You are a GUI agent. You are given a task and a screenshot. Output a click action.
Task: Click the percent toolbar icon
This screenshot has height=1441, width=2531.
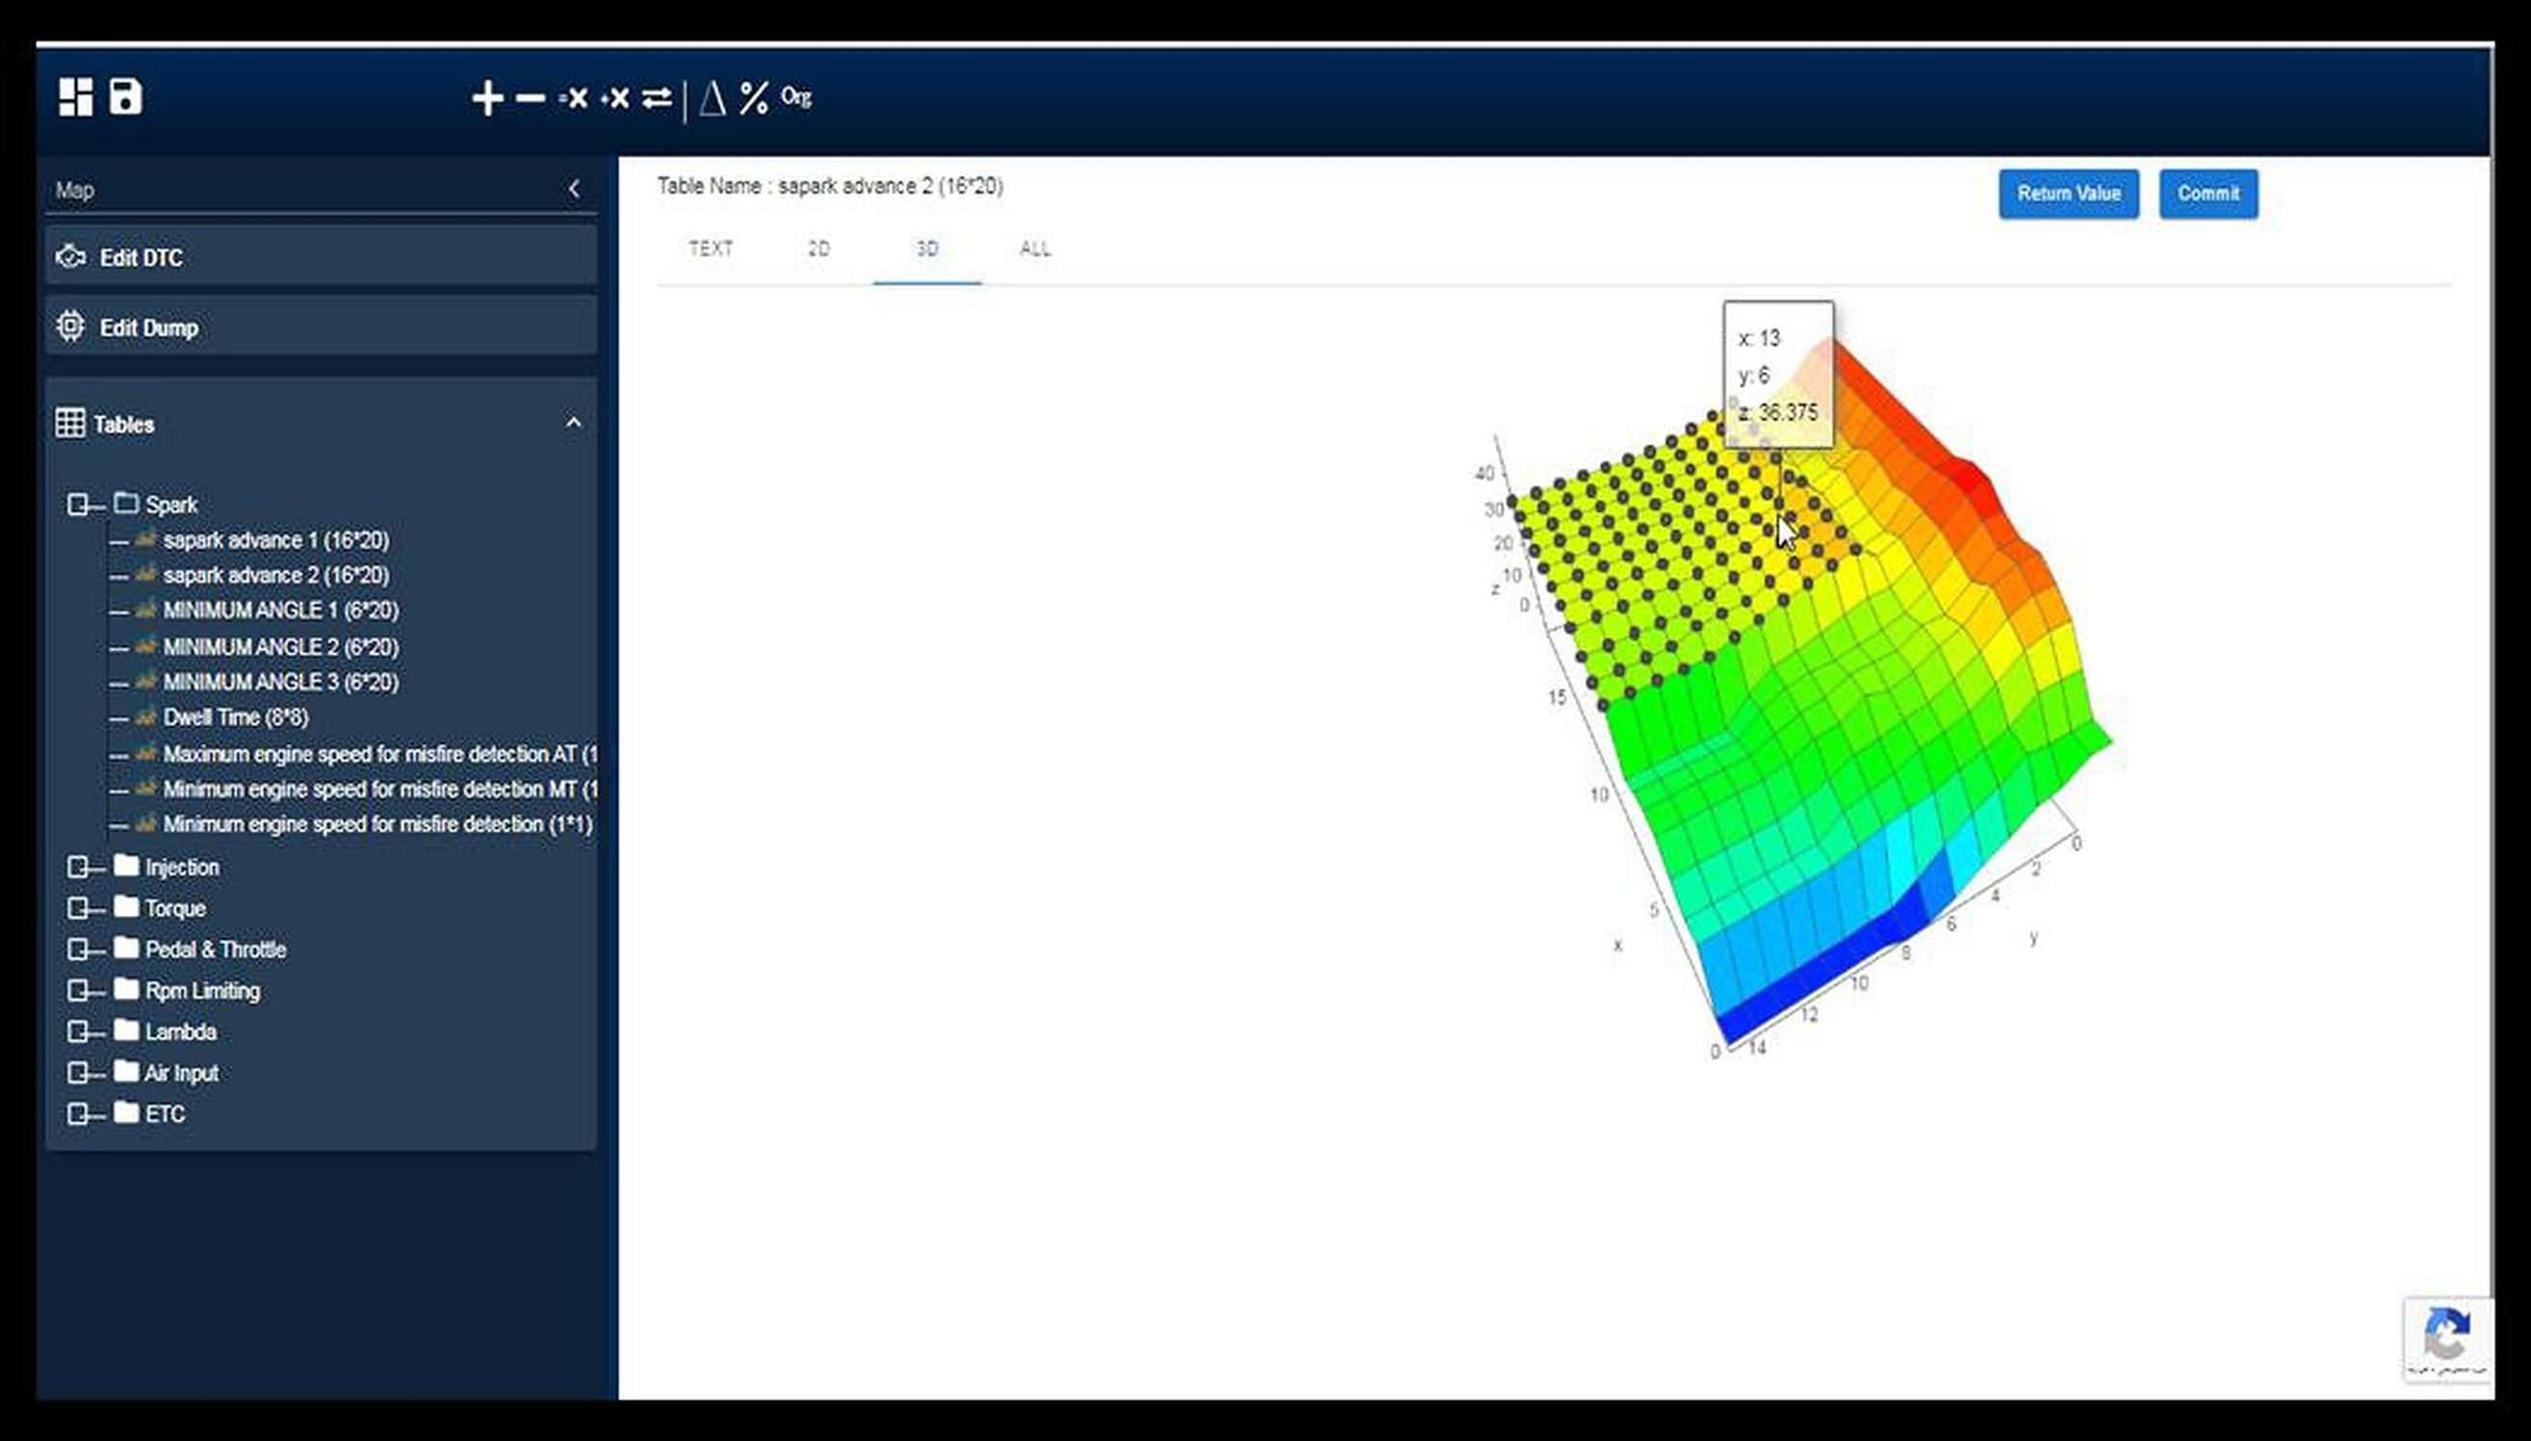[x=754, y=98]
